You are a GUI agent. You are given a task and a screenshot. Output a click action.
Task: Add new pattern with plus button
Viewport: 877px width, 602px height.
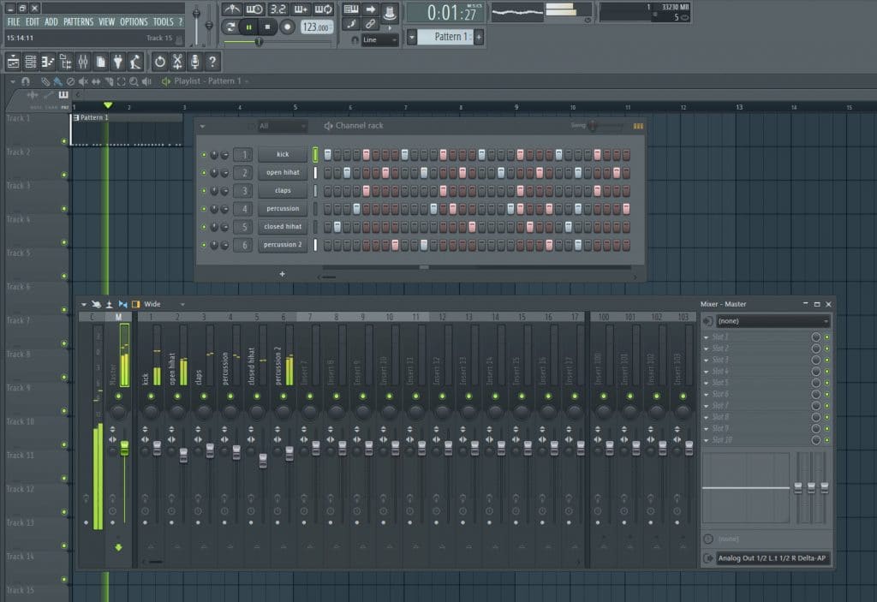(479, 37)
